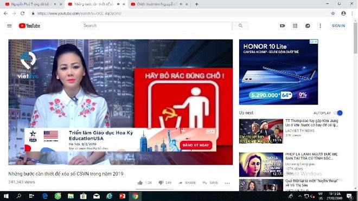Open Chrome three-dot menu
Viewport: 358px width, 201px height.
[352, 14]
